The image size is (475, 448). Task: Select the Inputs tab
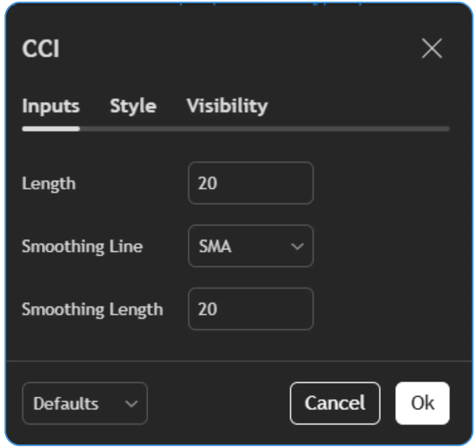click(51, 106)
